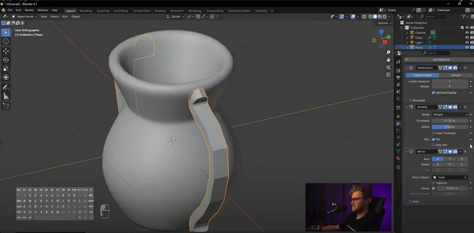Switch to the Sculpting workspace tab
This screenshot has width=474, height=233.
(103, 11)
